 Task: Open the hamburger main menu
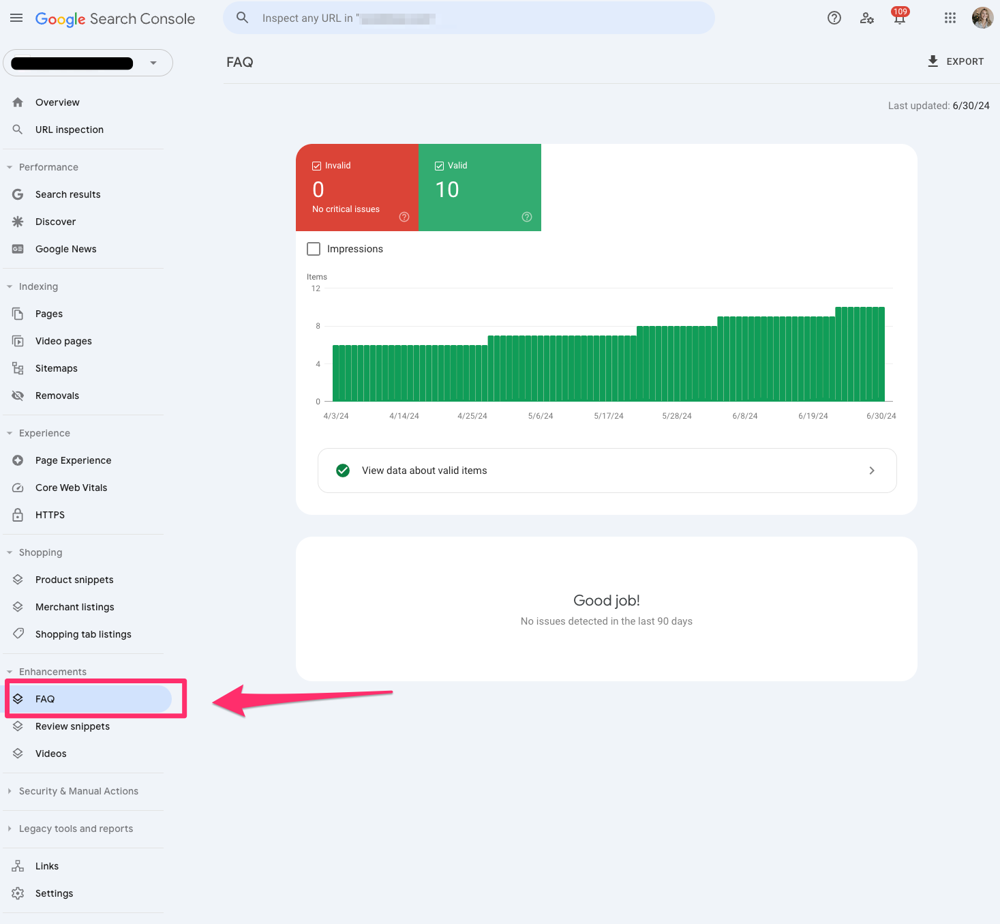tap(16, 18)
